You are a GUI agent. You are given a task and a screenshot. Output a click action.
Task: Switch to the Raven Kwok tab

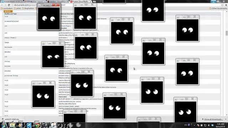tap(12, 1)
